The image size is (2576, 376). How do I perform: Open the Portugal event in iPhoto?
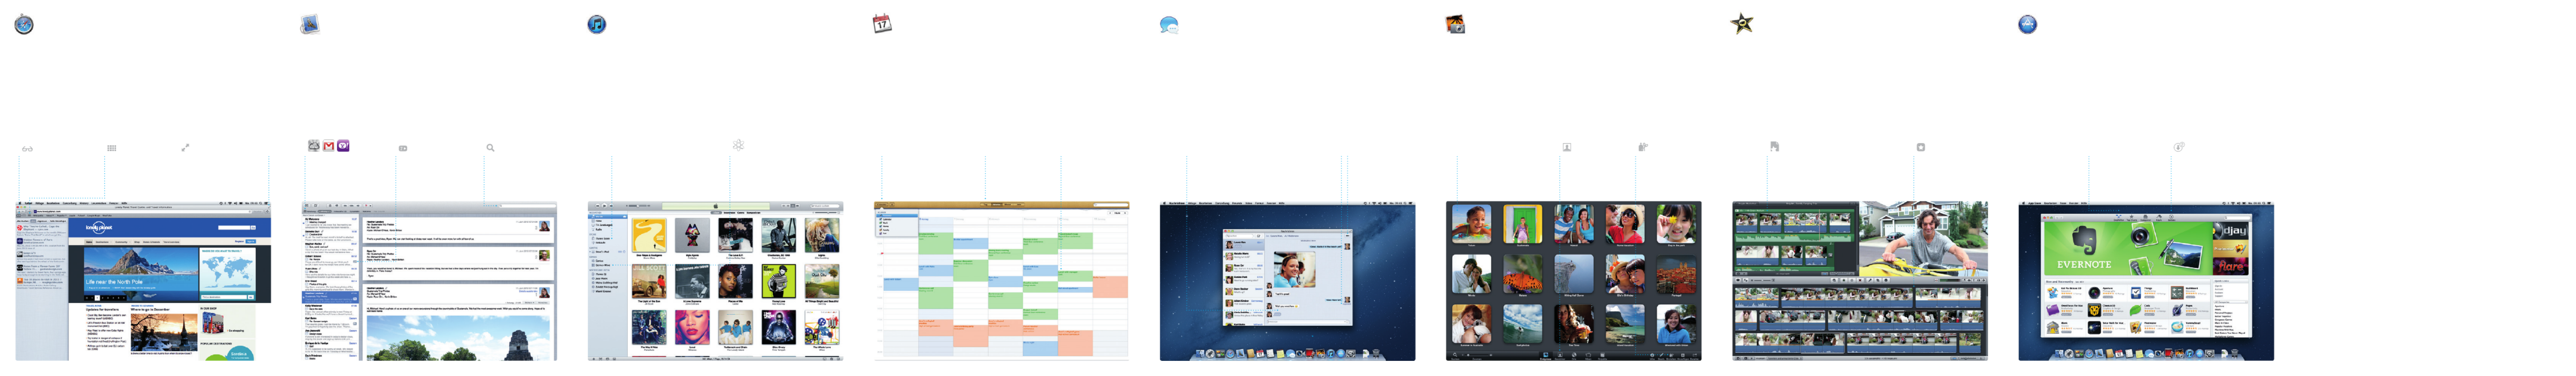tap(1676, 274)
